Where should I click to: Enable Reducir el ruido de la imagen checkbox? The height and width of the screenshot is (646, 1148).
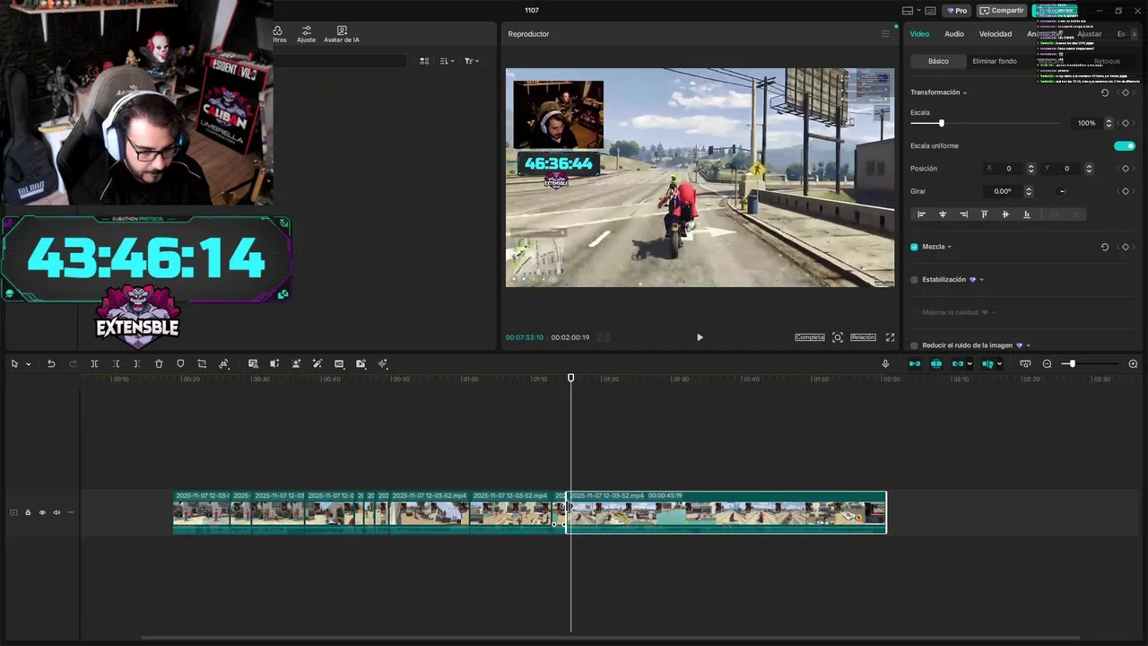pyautogui.click(x=915, y=345)
